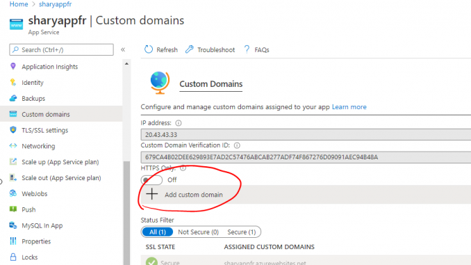
Task: Click the Custom Domain Verification ID field
Action: (x=306, y=157)
